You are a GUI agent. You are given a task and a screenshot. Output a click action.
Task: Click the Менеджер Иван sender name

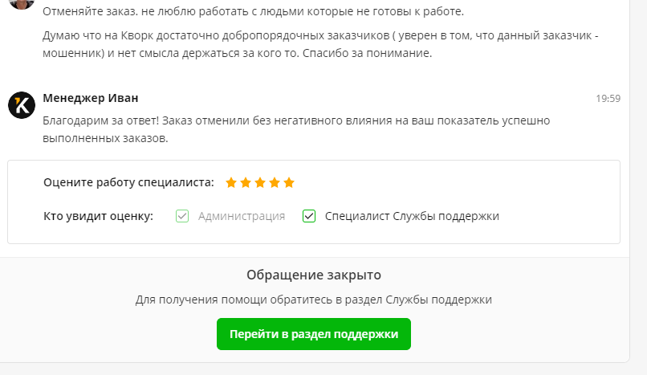90,98
